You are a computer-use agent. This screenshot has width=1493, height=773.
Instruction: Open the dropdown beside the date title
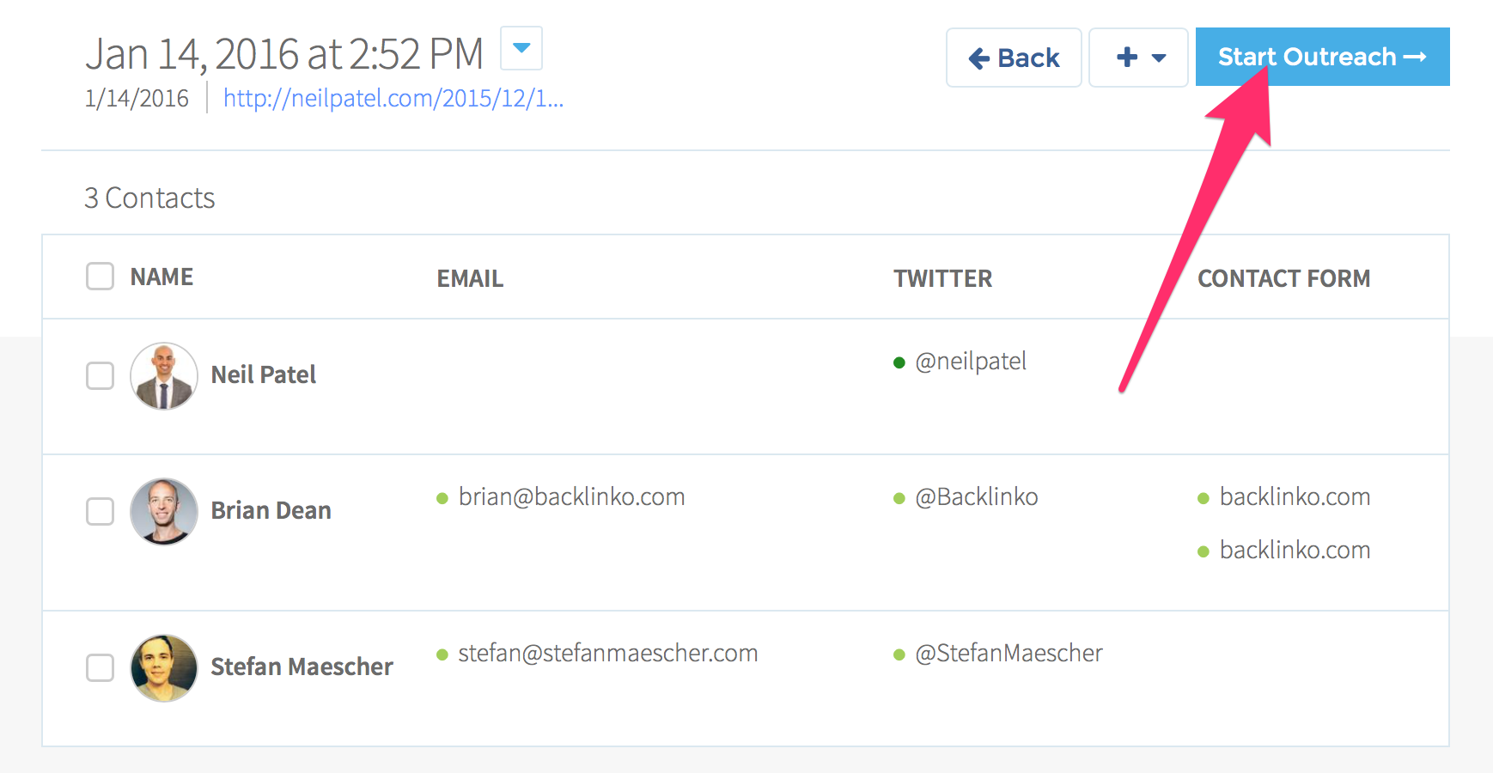[x=521, y=48]
